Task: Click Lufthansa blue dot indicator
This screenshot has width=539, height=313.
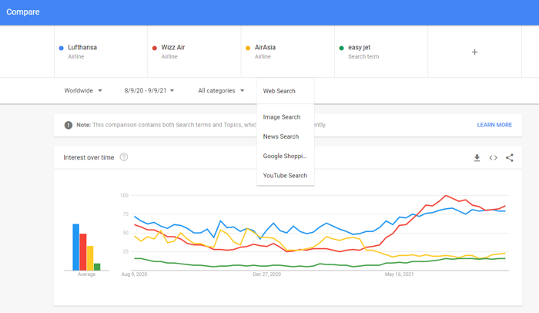Action: [62, 48]
